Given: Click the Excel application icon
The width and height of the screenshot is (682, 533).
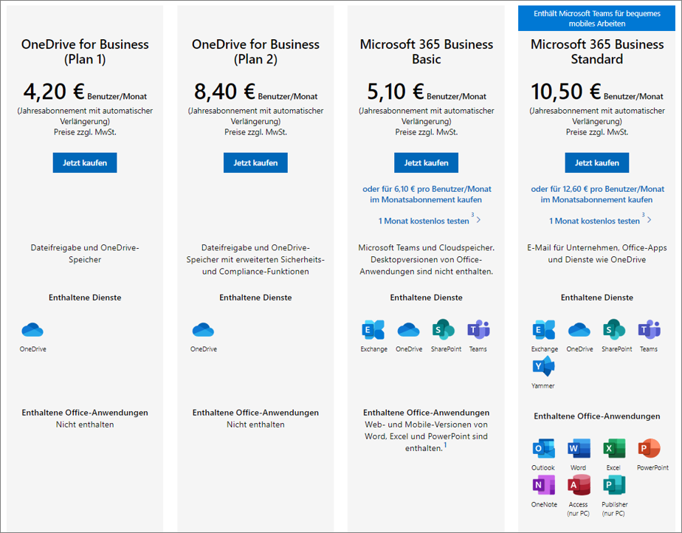Looking at the screenshot, I should (613, 448).
